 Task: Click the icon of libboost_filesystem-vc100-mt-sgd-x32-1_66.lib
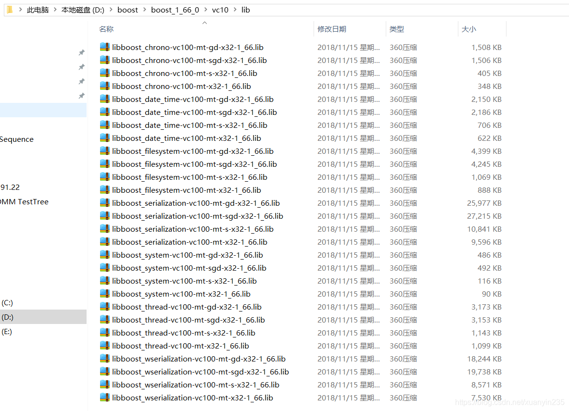click(104, 164)
